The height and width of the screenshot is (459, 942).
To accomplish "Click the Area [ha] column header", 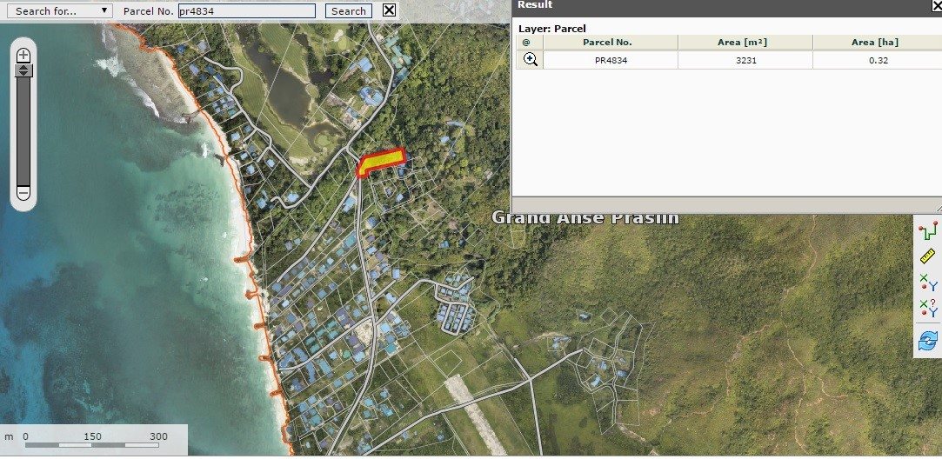I will click(878, 42).
